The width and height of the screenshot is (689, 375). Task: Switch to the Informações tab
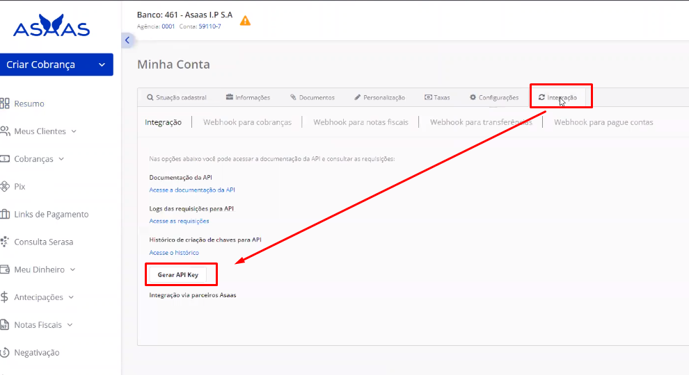coord(248,97)
